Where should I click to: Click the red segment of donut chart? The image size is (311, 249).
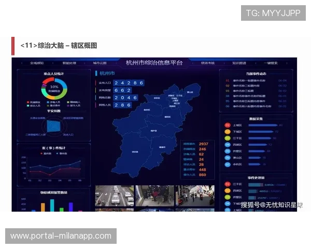[48, 80]
